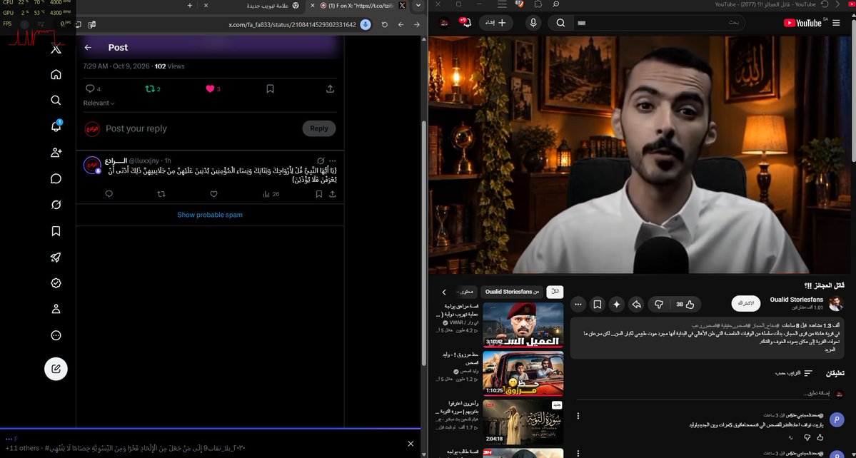The image size is (856, 458).
Task: Click YouTube voice search microphone icon
Action: [533, 22]
